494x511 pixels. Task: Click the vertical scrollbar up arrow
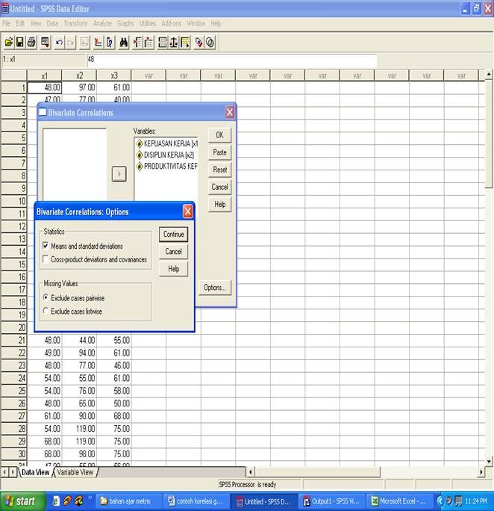point(489,74)
